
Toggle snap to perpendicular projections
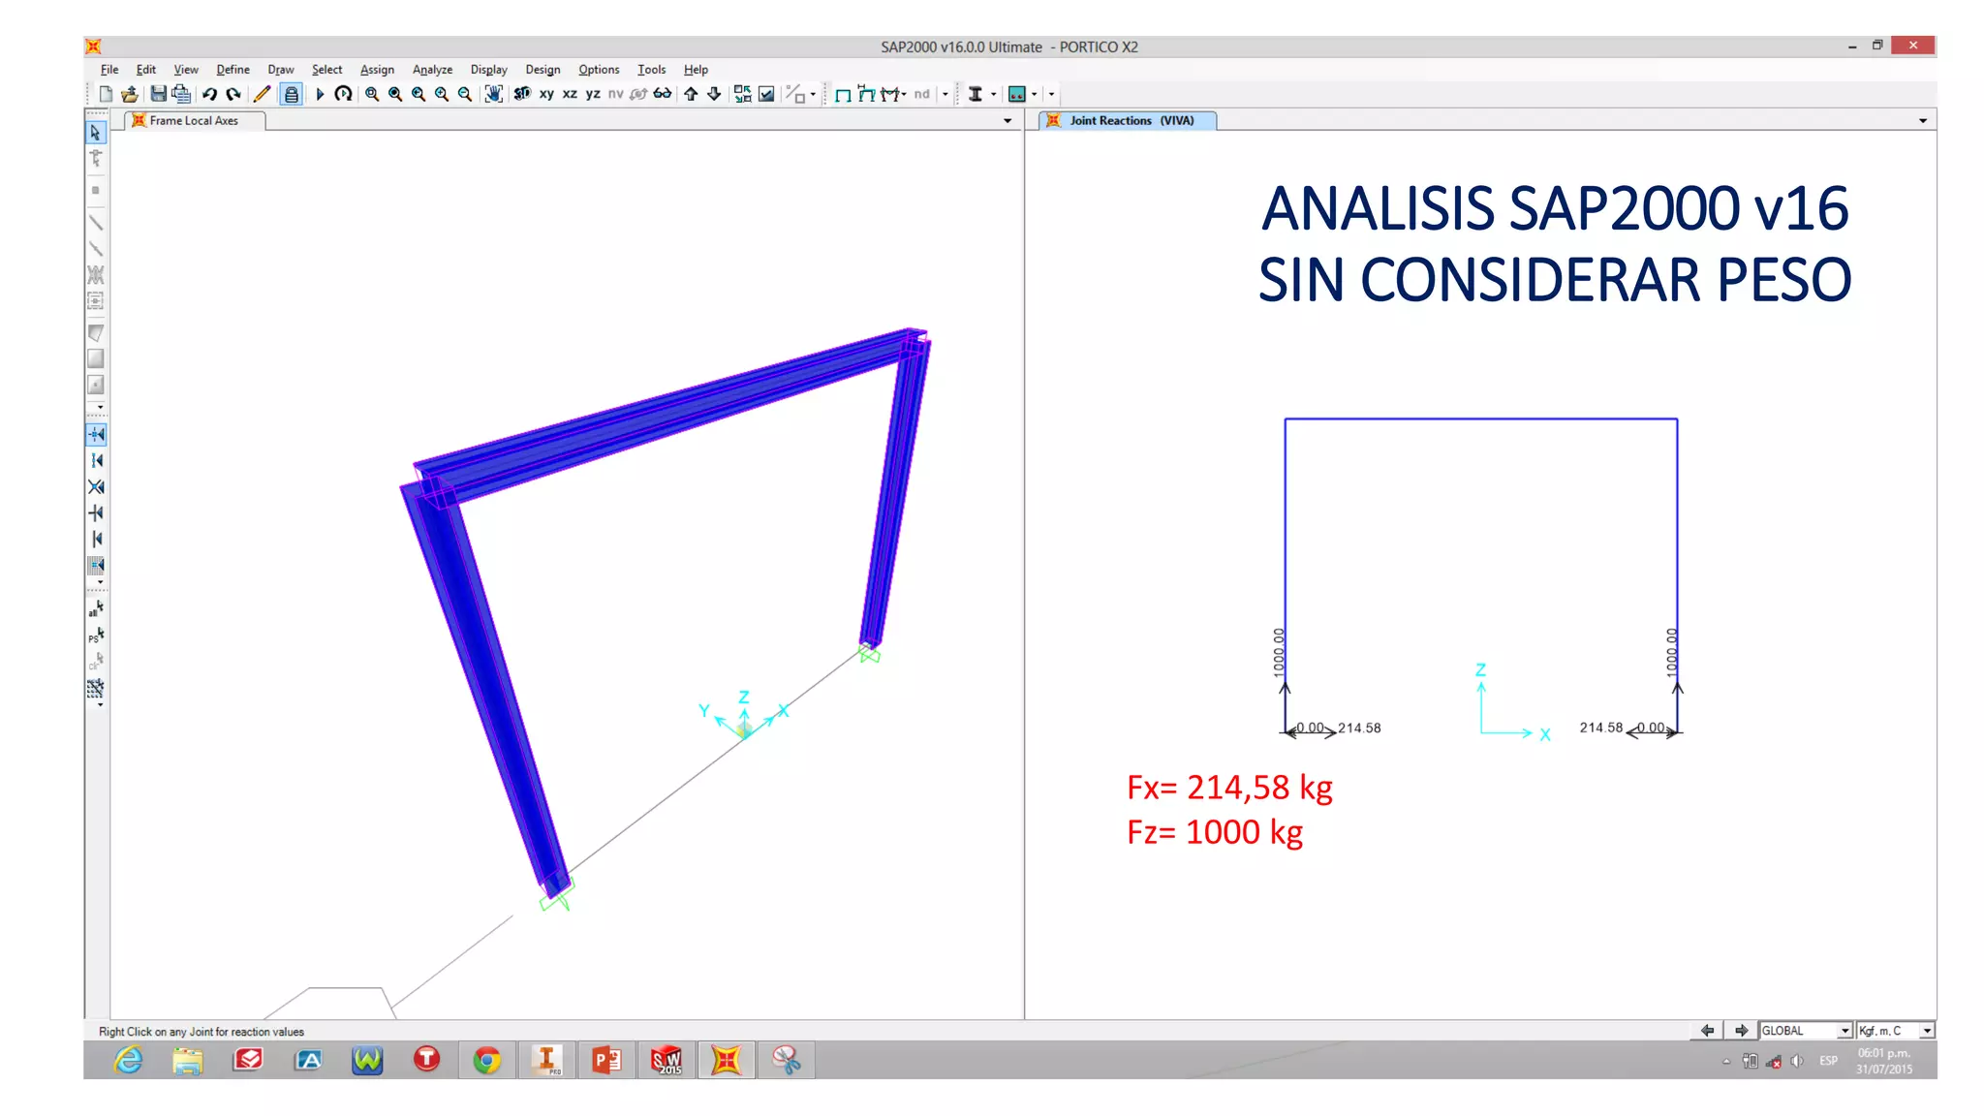95,512
